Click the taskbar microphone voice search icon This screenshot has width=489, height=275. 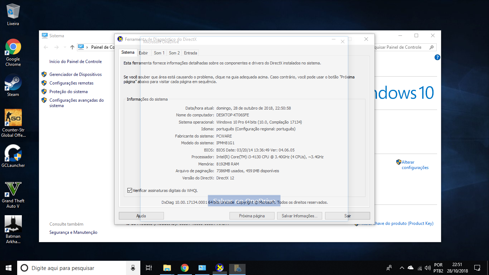[x=133, y=268]
